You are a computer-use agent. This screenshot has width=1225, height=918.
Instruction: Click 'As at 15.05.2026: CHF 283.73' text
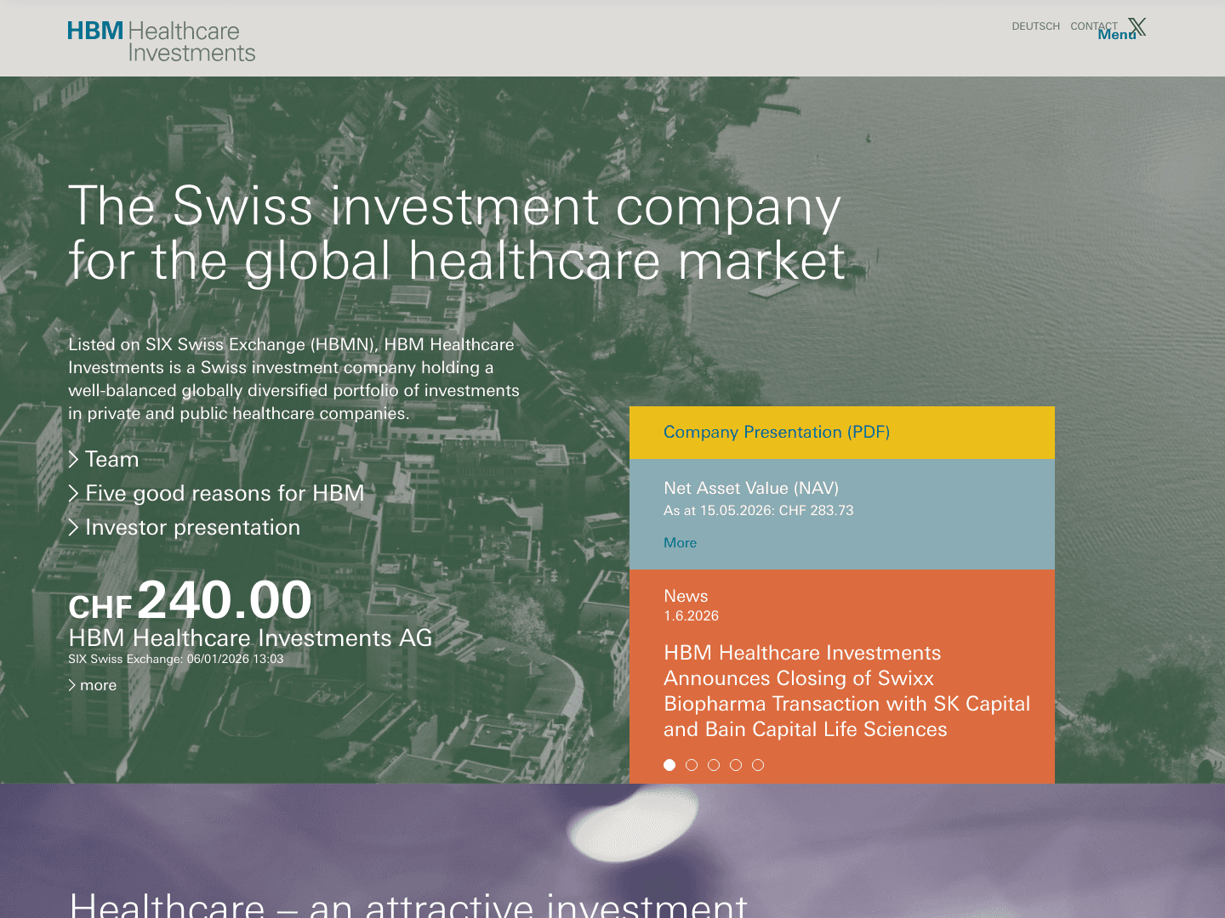(758, 510)
